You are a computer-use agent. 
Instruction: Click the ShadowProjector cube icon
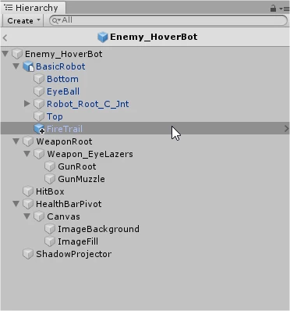pos(28,254)
